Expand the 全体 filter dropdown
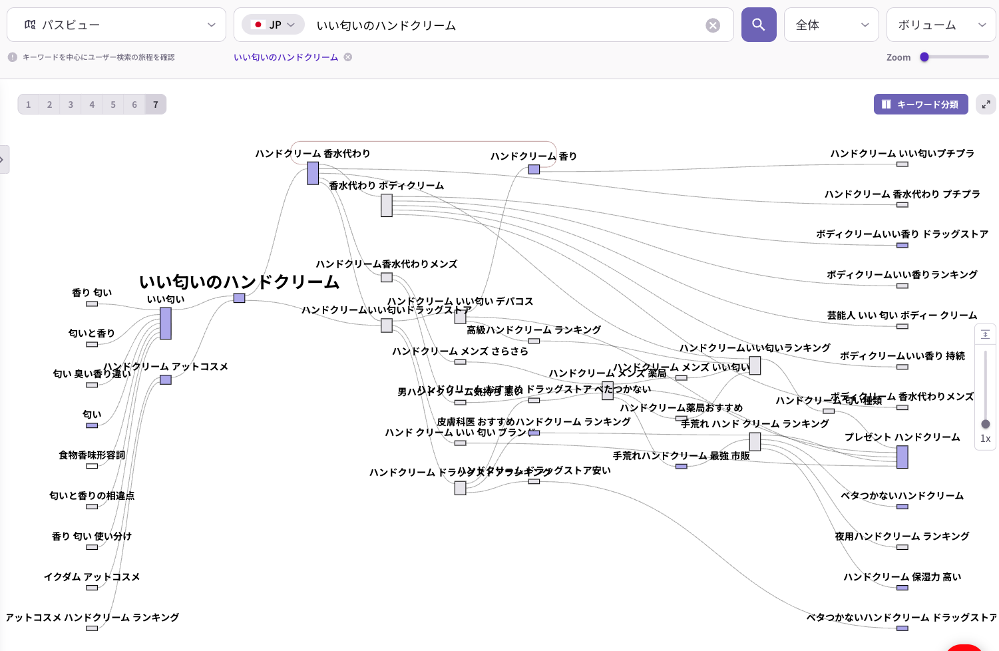 [831, 25]
